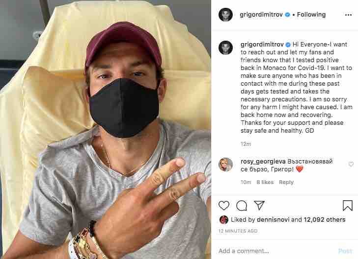Open rosy_georgieva username link
The height and width of the screenshot is (259, 358).
[263, 162]
